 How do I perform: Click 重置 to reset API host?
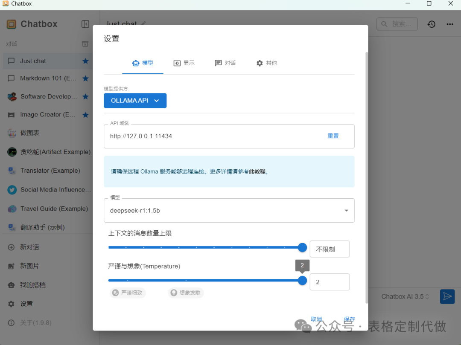(x=333, y=136)
